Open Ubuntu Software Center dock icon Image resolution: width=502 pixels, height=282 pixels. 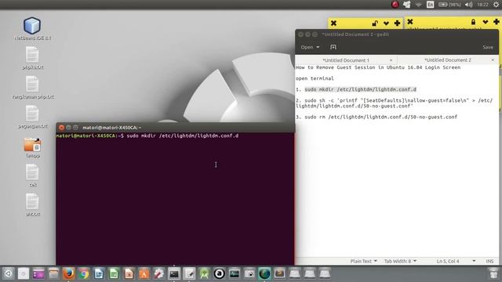(x=144, y=273)
